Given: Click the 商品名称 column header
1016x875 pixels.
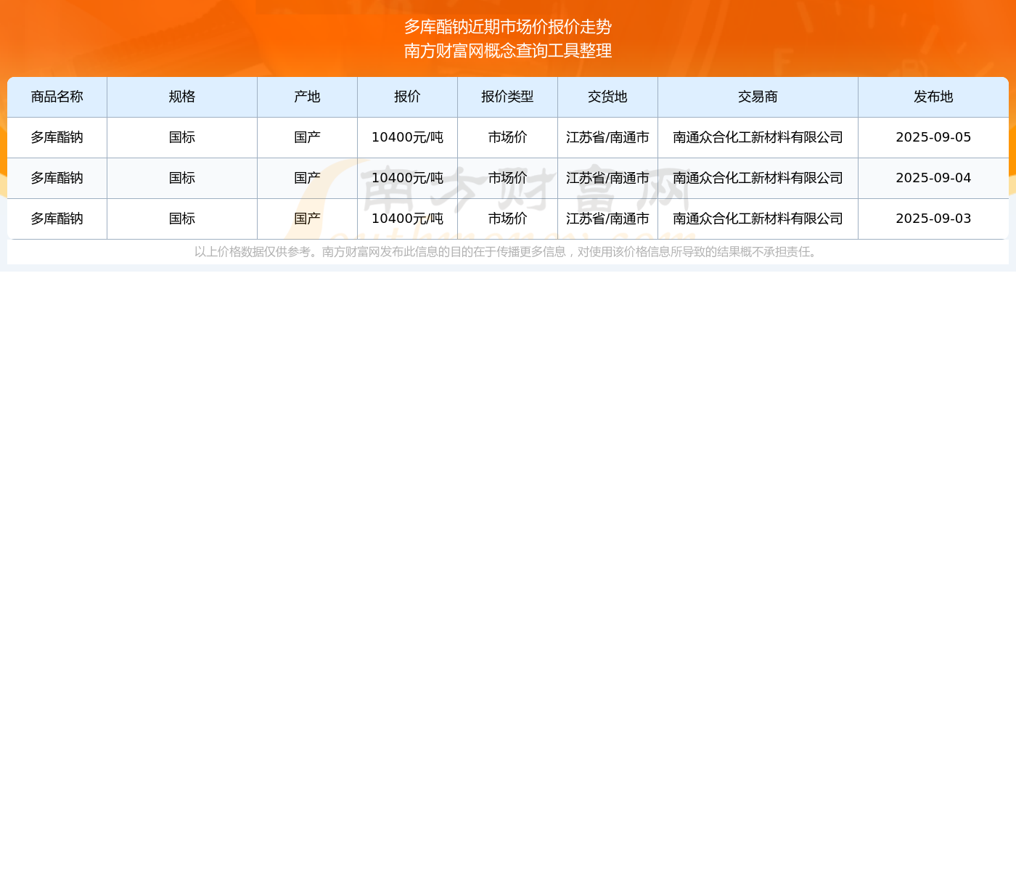Looking at the screenshot, I should pos(57,97).
